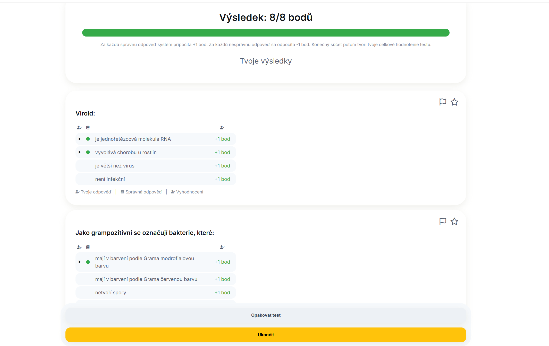Screen dimensions: 549x346
Task: Click user-answer icon above Viroid answers
Action: click(79, 128)
